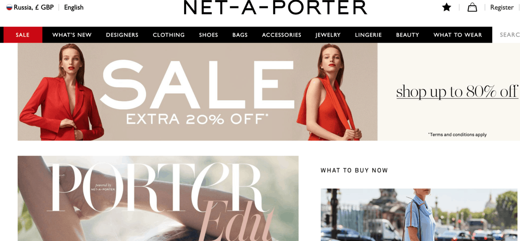The height and width of the screenshot is (241, 520).
Task: Click the Search input field
Action: [506, 35]
